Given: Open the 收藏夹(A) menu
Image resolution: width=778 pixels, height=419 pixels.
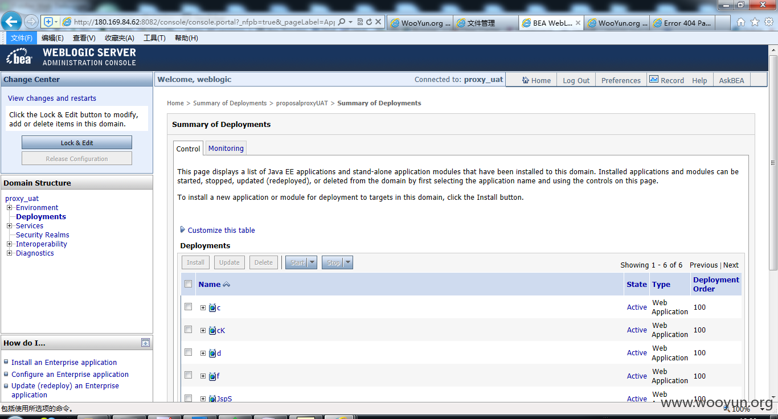Looking at the screenshot, I should 120,38.
